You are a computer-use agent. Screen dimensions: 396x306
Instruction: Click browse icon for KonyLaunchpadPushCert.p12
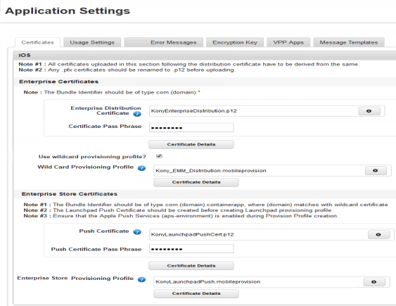tap(378, 234)
